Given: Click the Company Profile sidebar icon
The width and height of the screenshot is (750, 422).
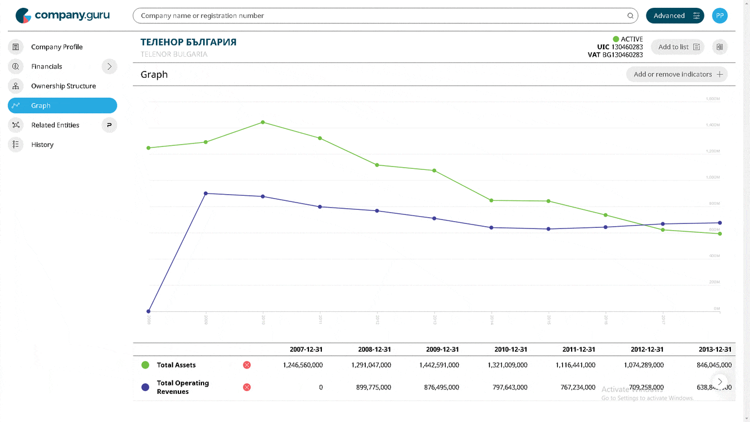Looking at the screenshot, I should pyautogui.click(x=16, y=47).
